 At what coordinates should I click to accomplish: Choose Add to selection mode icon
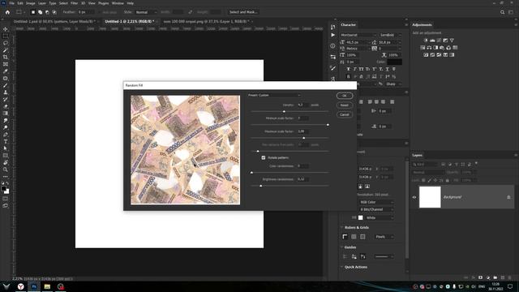point(40,12)
